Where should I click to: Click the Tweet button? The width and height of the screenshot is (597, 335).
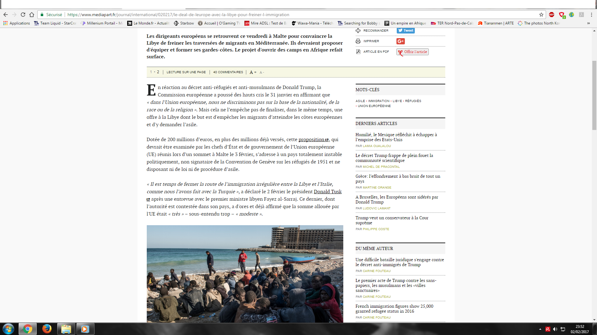point(405,30)
